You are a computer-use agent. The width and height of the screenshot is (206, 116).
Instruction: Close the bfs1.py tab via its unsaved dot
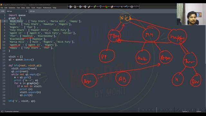click(x=26, y=11)
